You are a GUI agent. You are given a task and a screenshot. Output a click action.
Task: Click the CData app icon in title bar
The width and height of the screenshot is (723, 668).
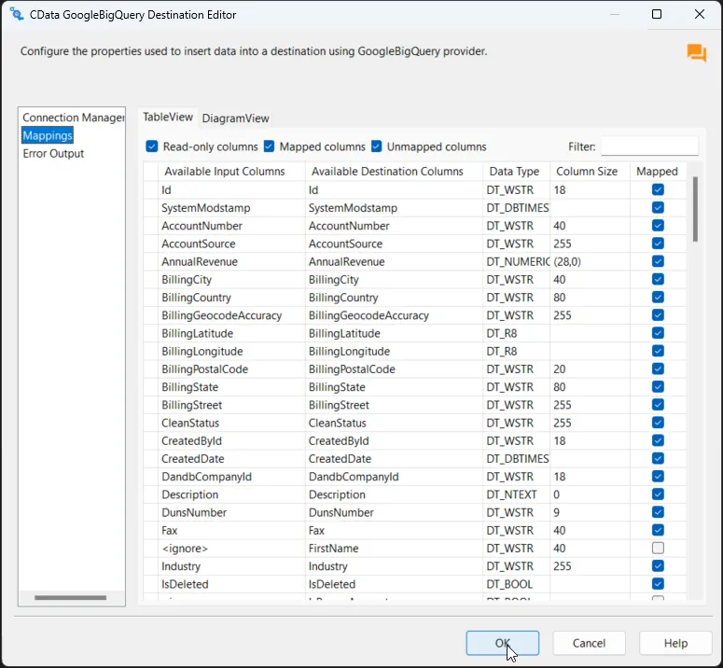(x=17, y=15)
